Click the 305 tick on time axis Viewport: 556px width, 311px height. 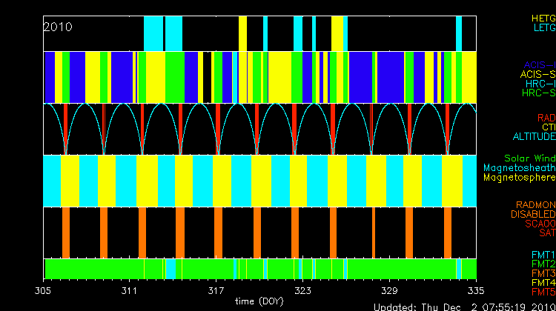pyautogui.click(x=44, y=291)
